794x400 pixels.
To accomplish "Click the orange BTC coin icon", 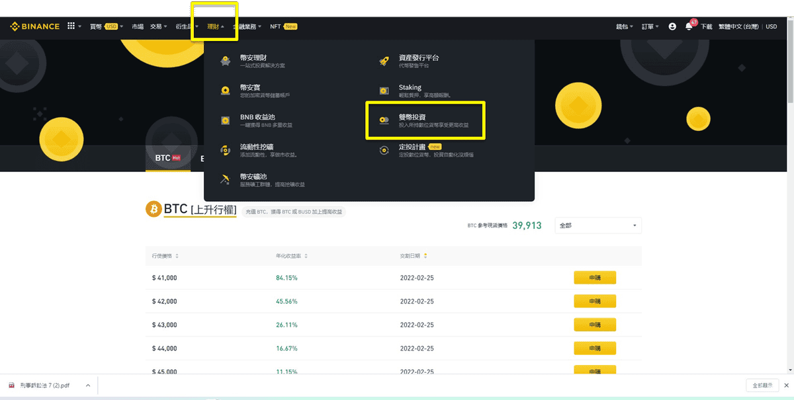I will point(154,210).
